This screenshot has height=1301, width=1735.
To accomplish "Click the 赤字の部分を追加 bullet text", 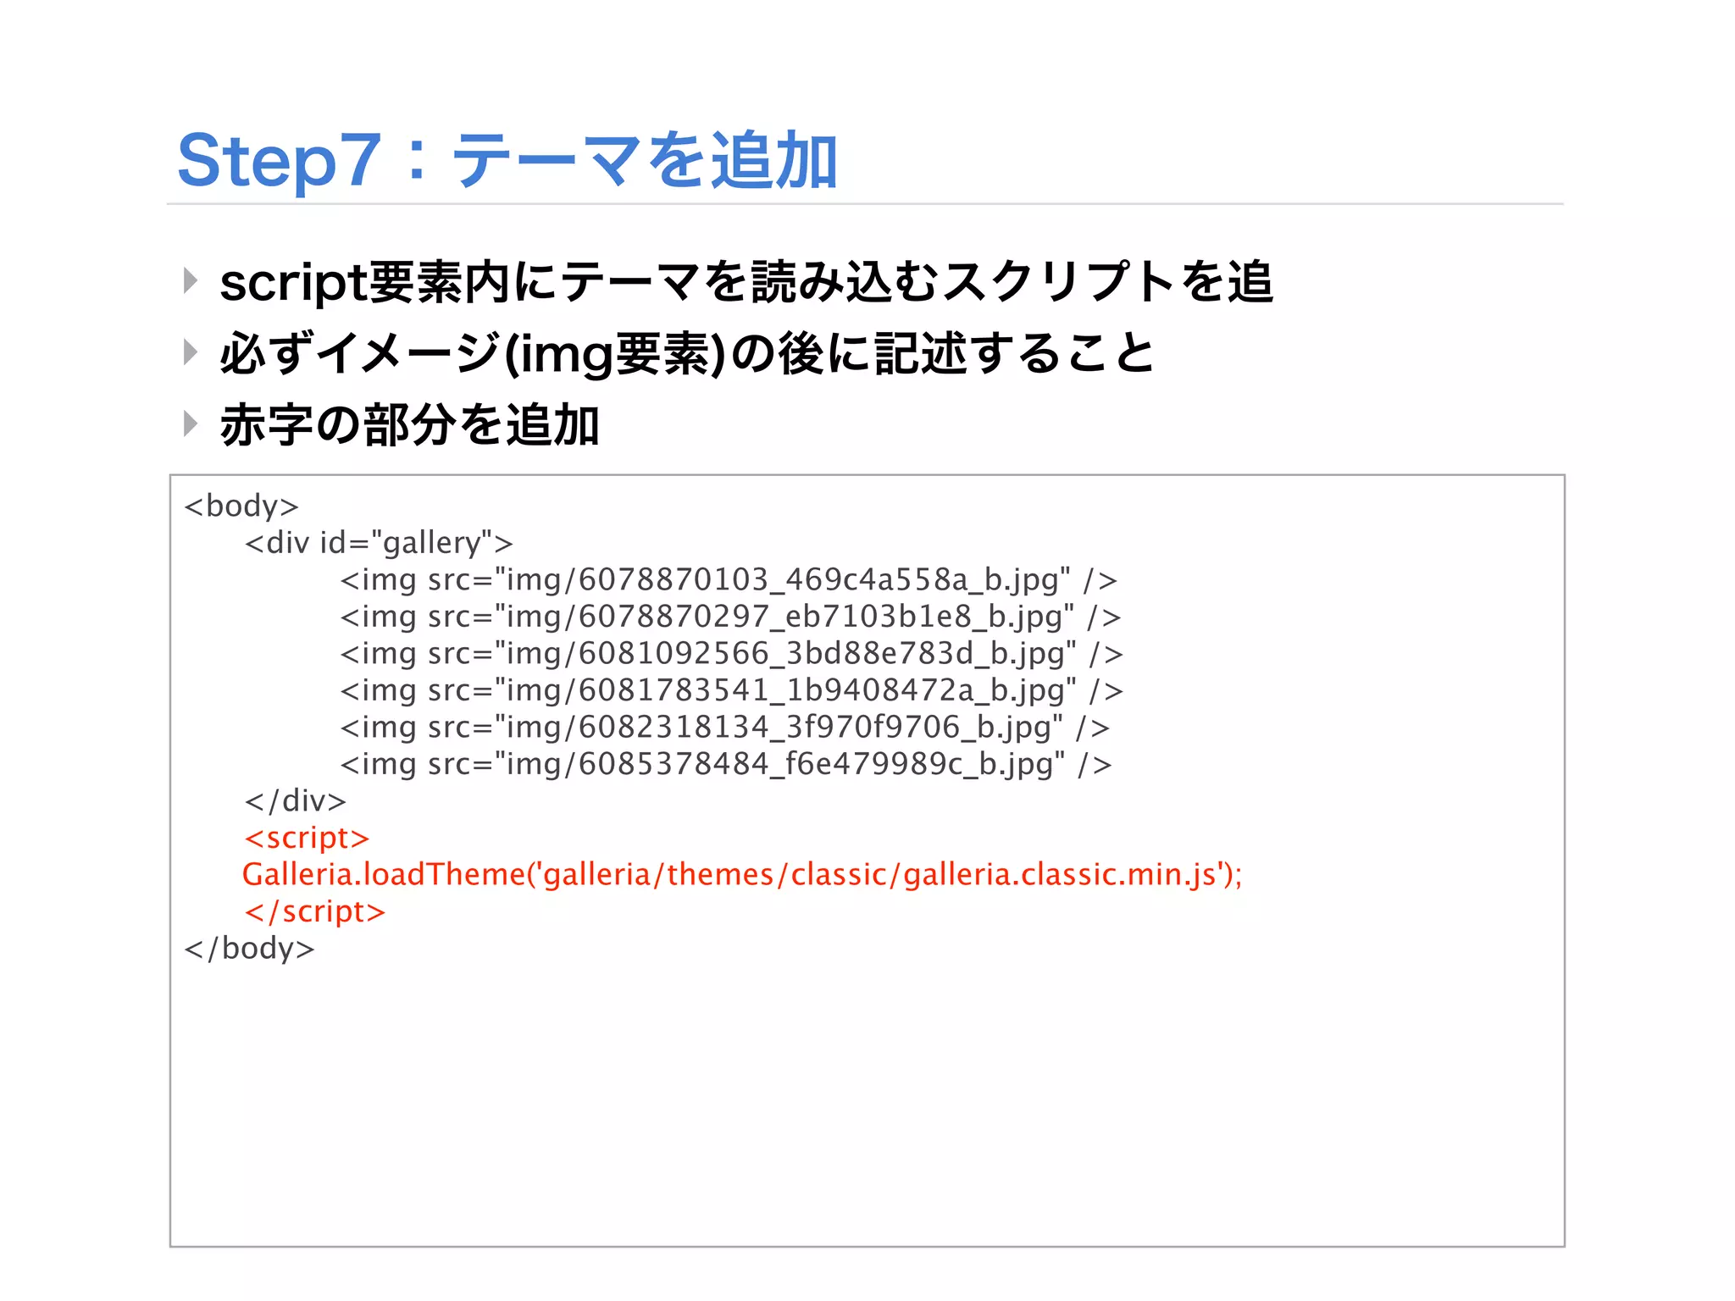I will click(409, 424).
